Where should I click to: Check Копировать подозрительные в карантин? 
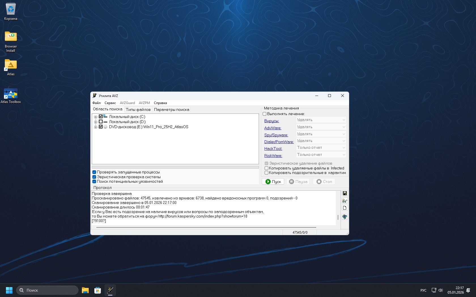click(266, 173)
